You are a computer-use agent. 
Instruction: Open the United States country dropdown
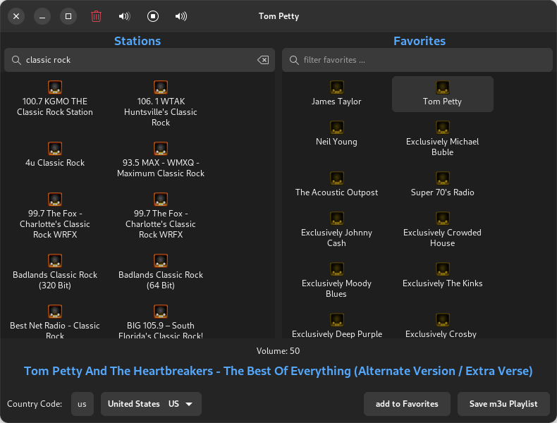[151, 404]
